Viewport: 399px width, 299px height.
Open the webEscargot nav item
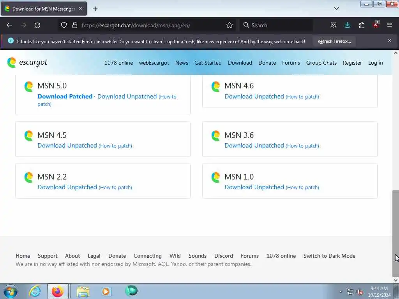(154, 63)
